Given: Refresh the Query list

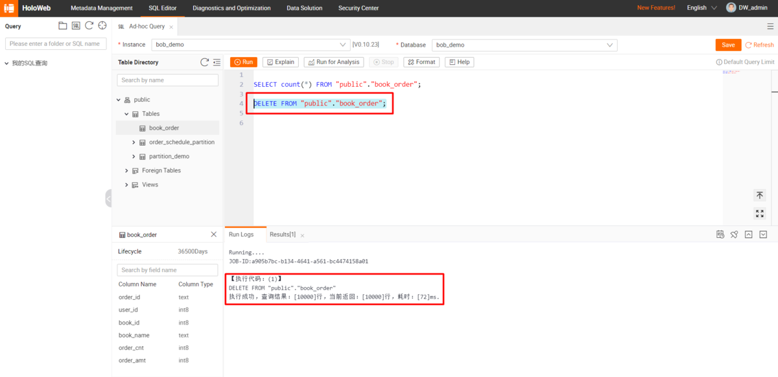Looking at the screenshot, I should tap(89, 26).
